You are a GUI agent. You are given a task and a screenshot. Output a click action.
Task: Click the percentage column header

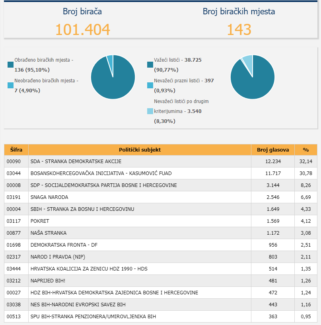point(305,150)
